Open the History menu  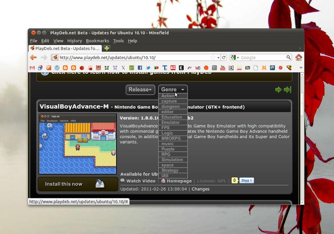[x=75, y=41]
